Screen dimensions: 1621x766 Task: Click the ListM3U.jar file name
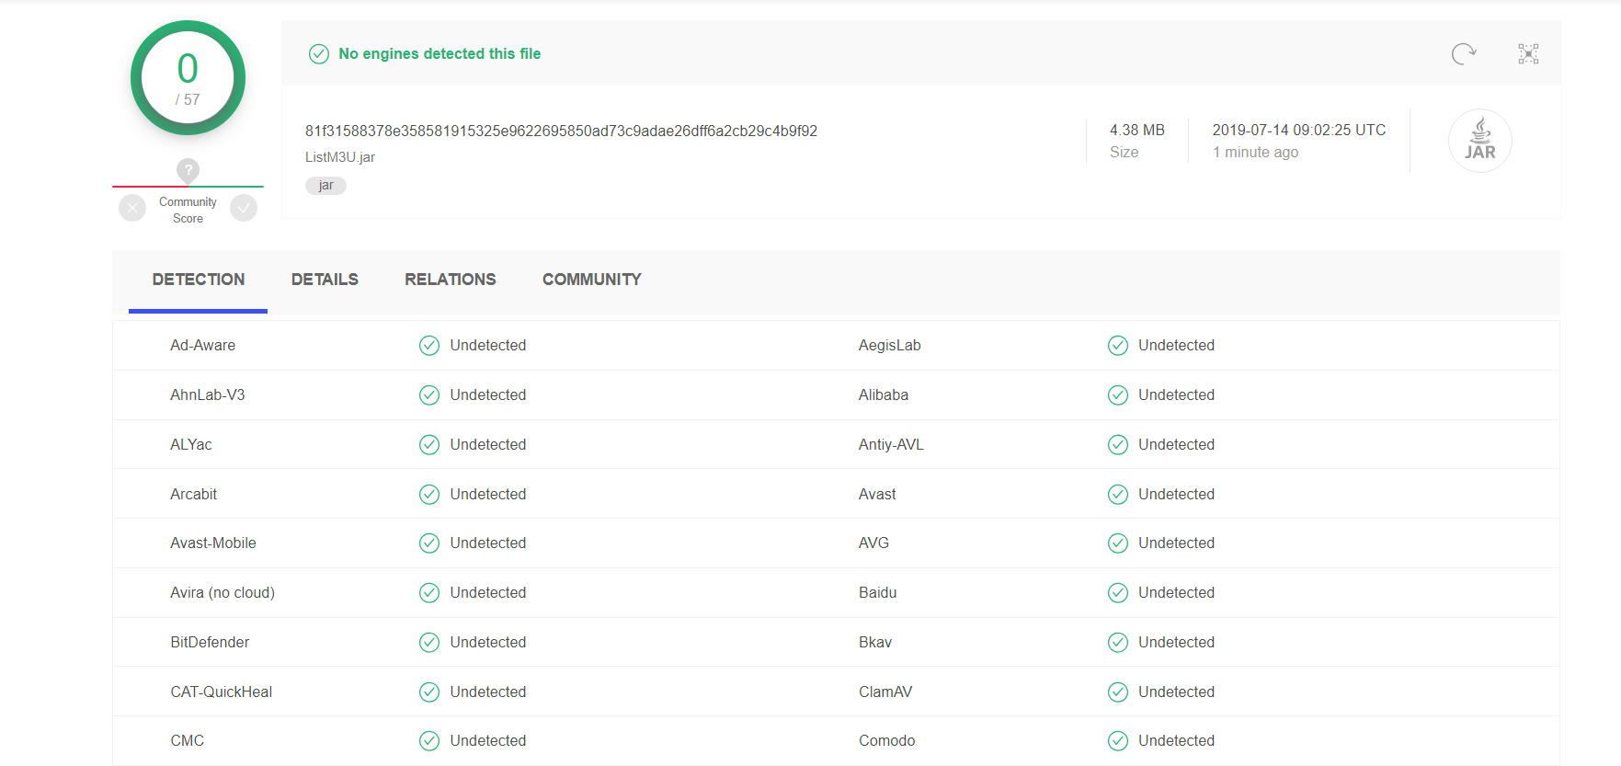click(340, 157)
